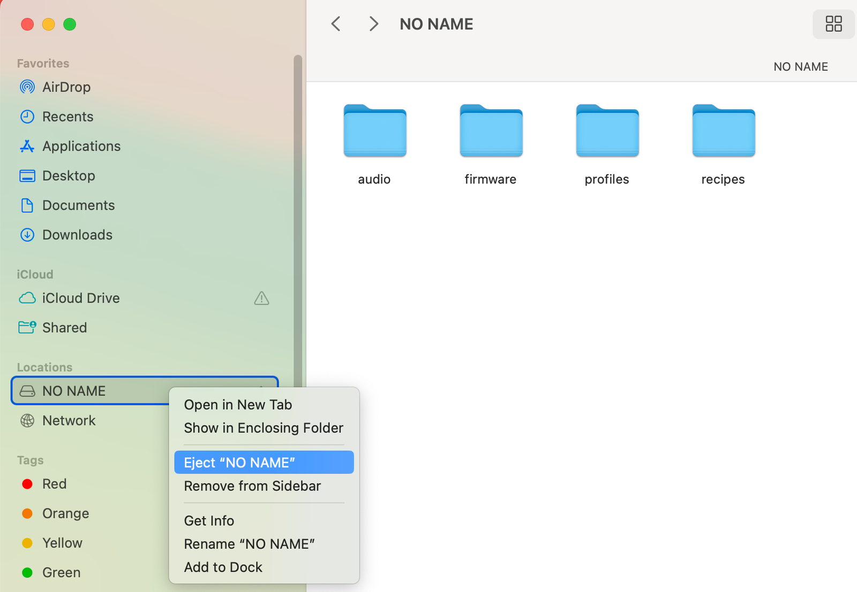Image resolution: width=857 pixels, height=592 pixels.
Task: Filter by the Orange tag
Action: (90, 513)
